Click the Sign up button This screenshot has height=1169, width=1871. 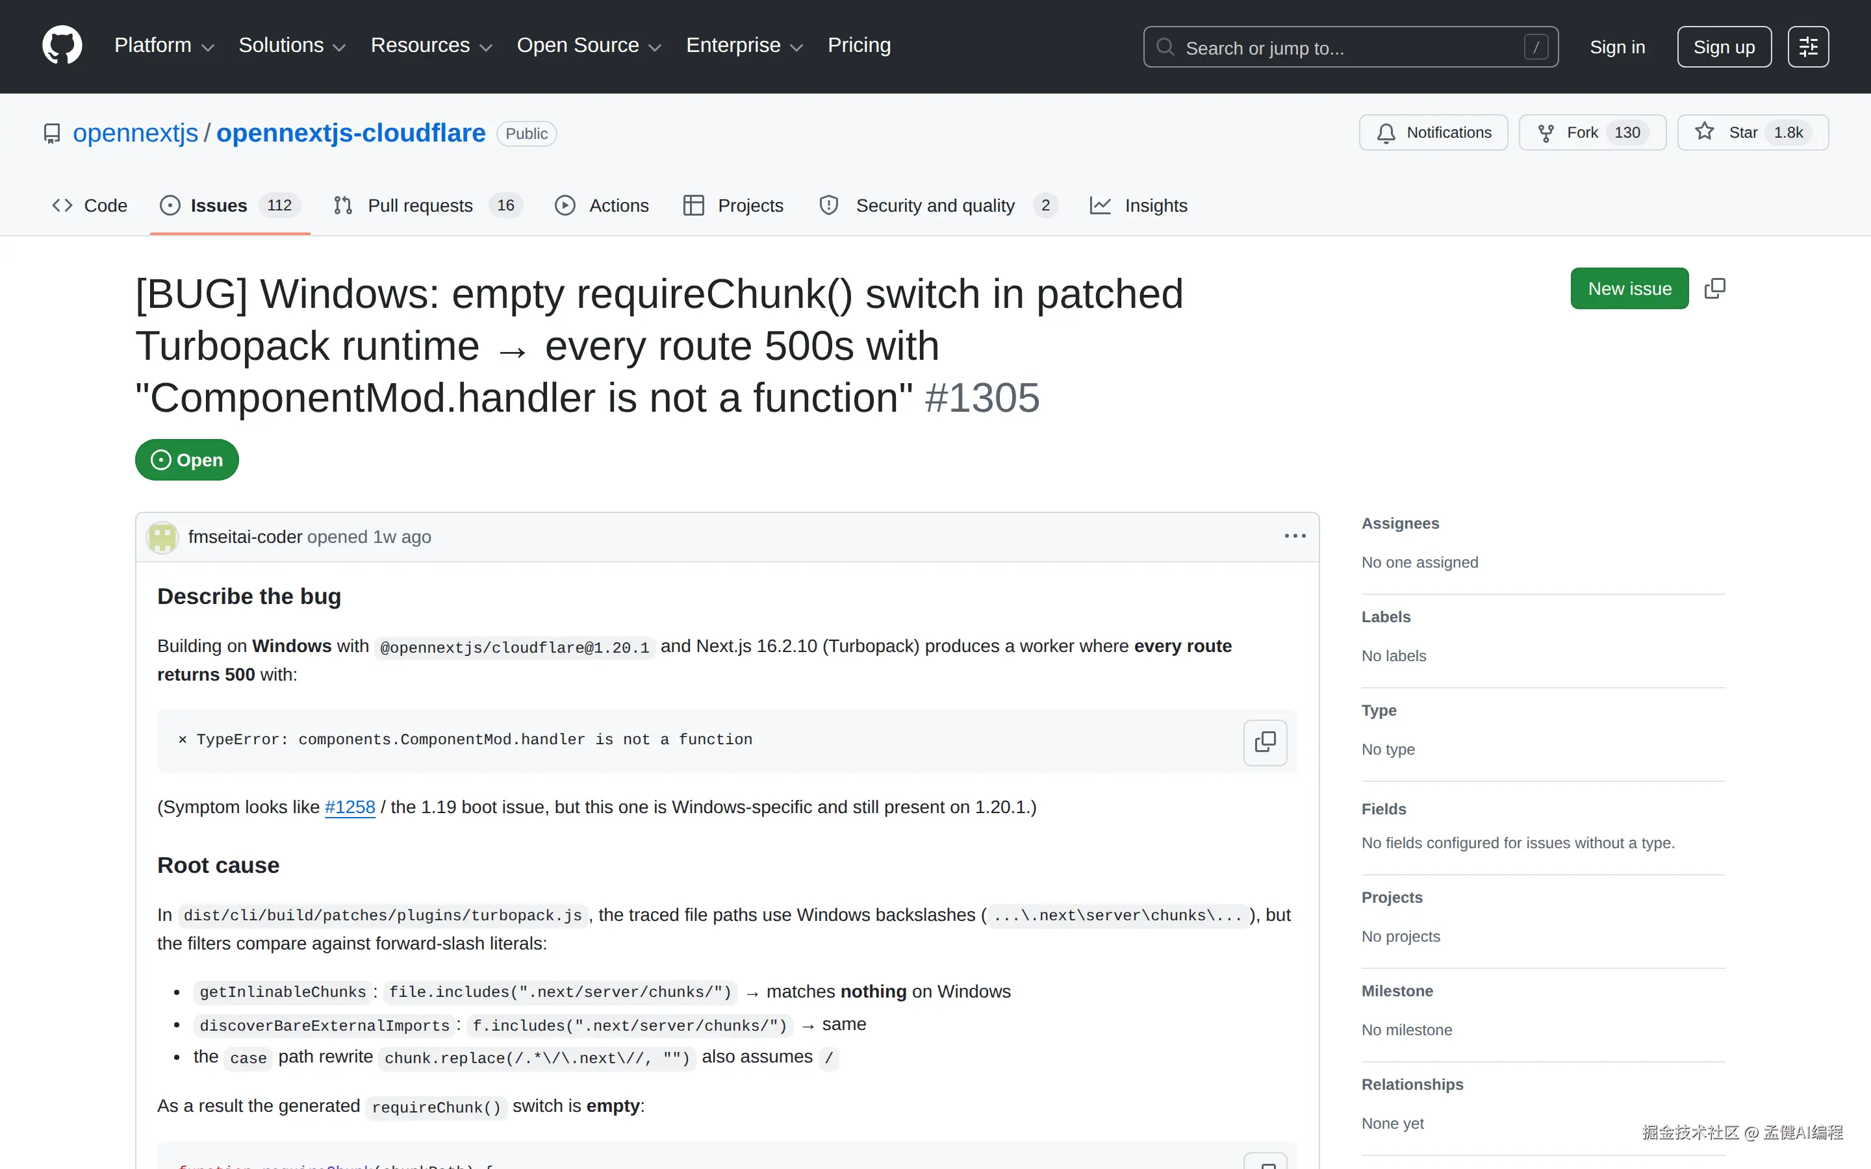[x=1724, y=47]
